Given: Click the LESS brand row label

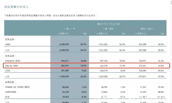Looking at the screenshot, I should coord(8,71).
